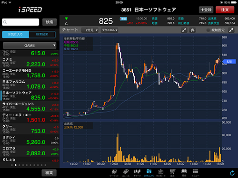Click the red 注文 order button
Image resolution: width=238 pixels, height=178 pixels.
225,10
